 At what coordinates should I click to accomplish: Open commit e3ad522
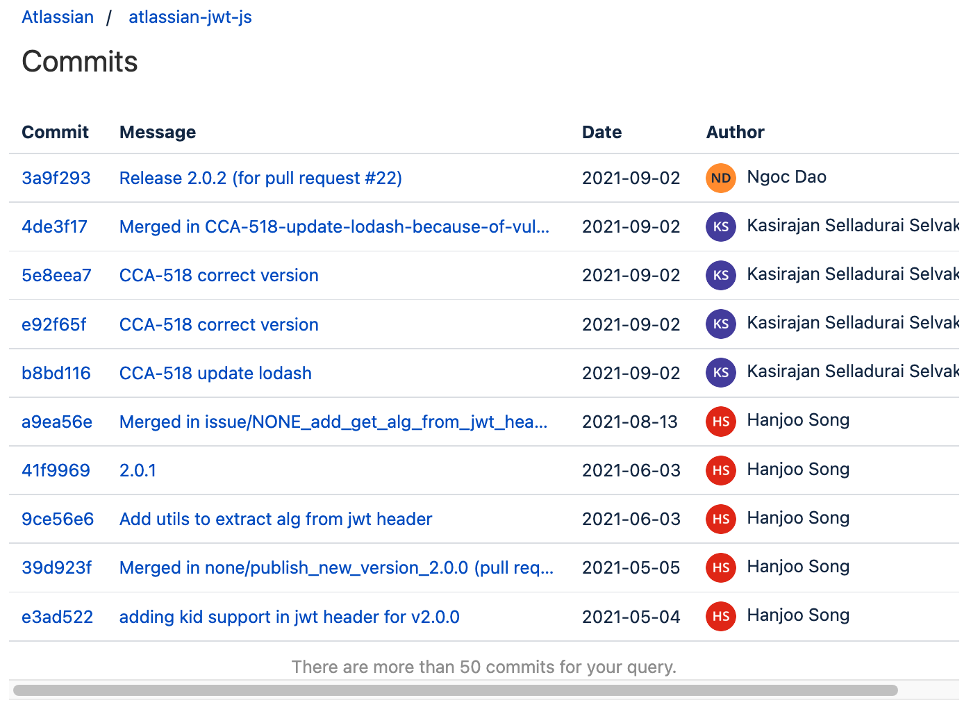point(57,616)
